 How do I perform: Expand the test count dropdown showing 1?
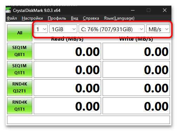(x=41, y=29)
